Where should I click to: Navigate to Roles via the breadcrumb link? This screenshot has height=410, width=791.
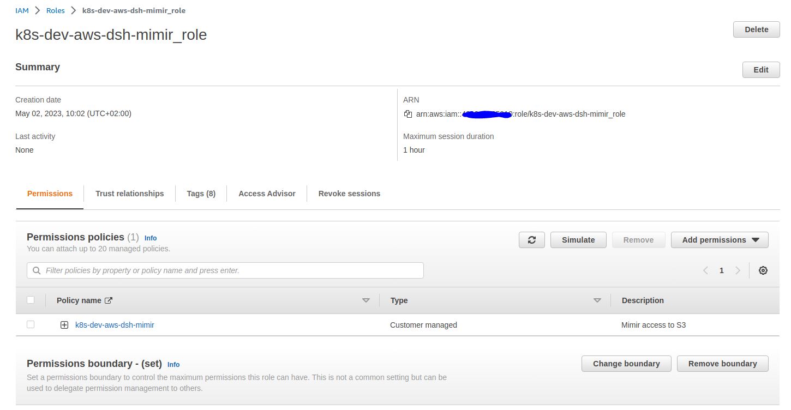55,10
